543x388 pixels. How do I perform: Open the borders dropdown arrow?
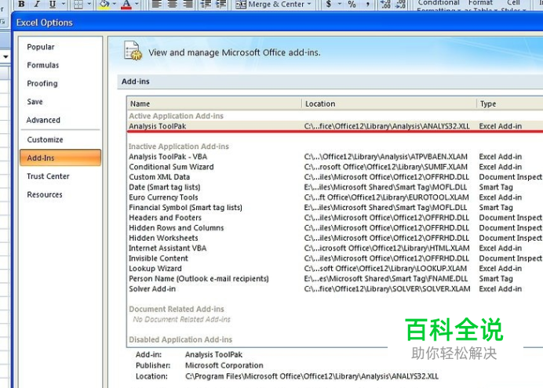tap(89, 4)
